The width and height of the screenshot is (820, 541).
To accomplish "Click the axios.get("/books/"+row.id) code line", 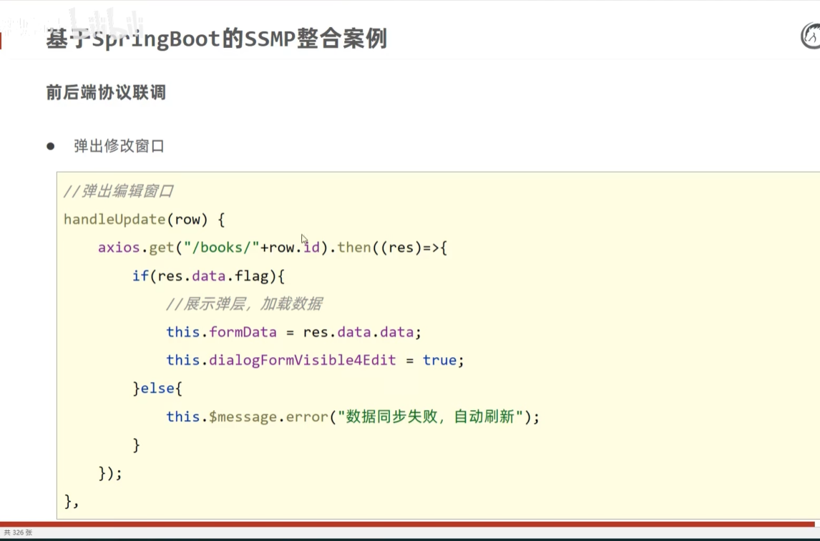I will 273,248.
